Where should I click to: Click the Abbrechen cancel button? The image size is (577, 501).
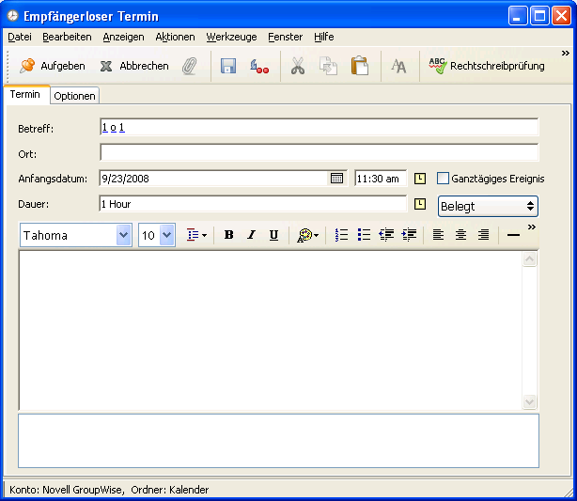coord(134,66)
